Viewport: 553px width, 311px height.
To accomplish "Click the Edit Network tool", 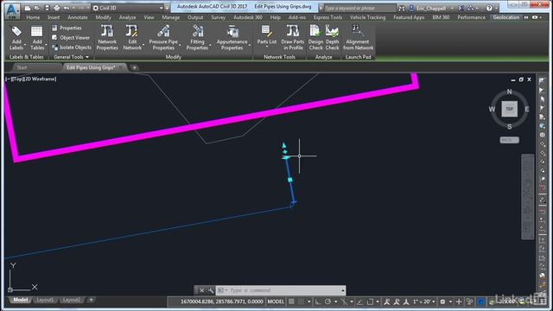I will coord(132,38).
